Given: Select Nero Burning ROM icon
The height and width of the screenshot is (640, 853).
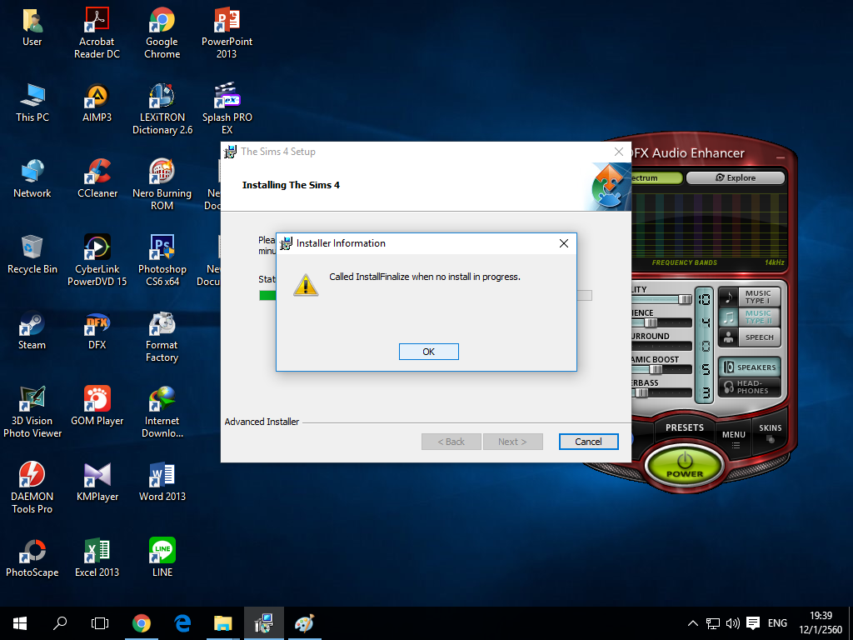Looking at the screenshot, I should click(x=162, y=184).
